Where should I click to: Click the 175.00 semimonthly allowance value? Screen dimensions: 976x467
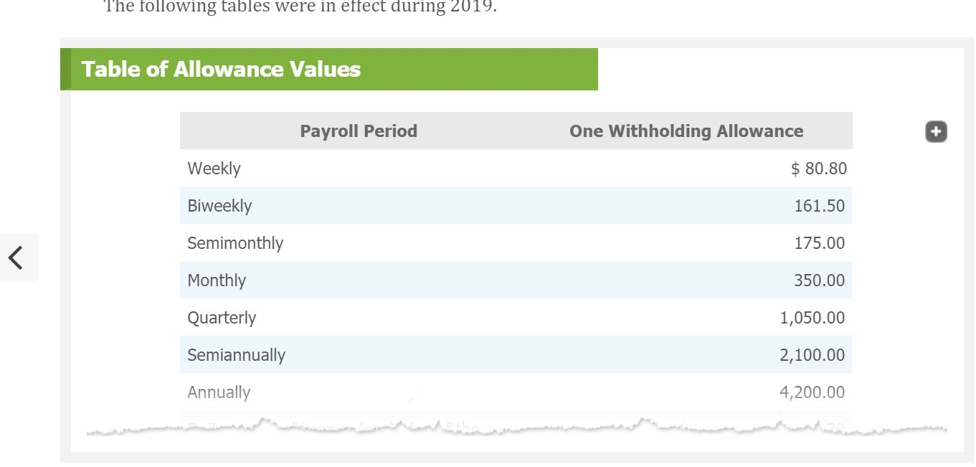[819, 243]
